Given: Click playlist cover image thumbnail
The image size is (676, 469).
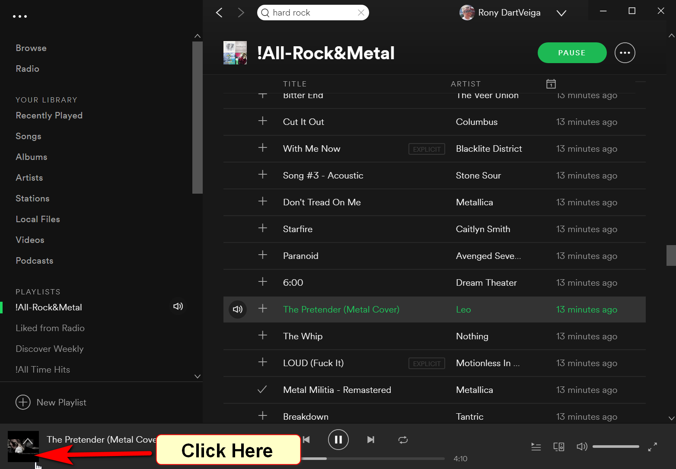Looking at the screenshot, I should (235, 53).
